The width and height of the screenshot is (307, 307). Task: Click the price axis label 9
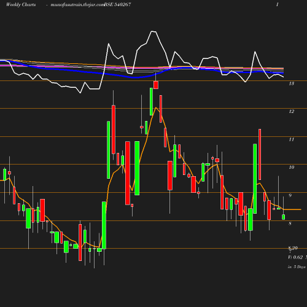290,195
